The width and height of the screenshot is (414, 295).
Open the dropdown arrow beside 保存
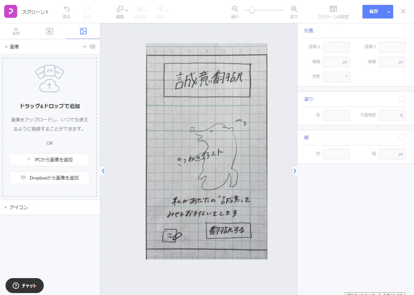tap(389, 12)
